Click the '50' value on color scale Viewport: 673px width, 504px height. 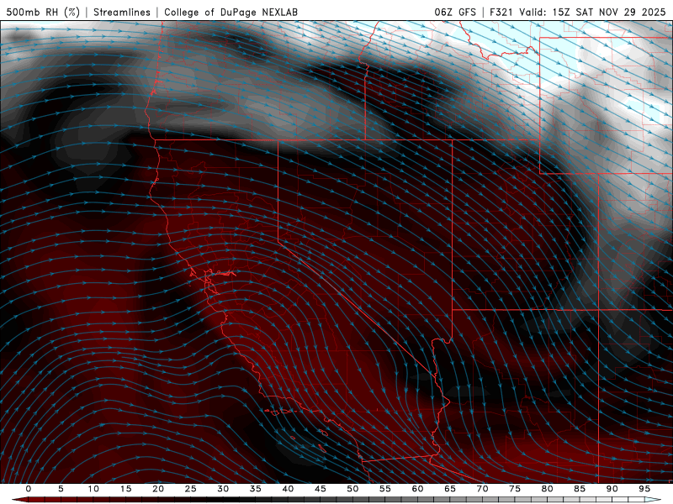pyautogui.click(x=352, y=489)
